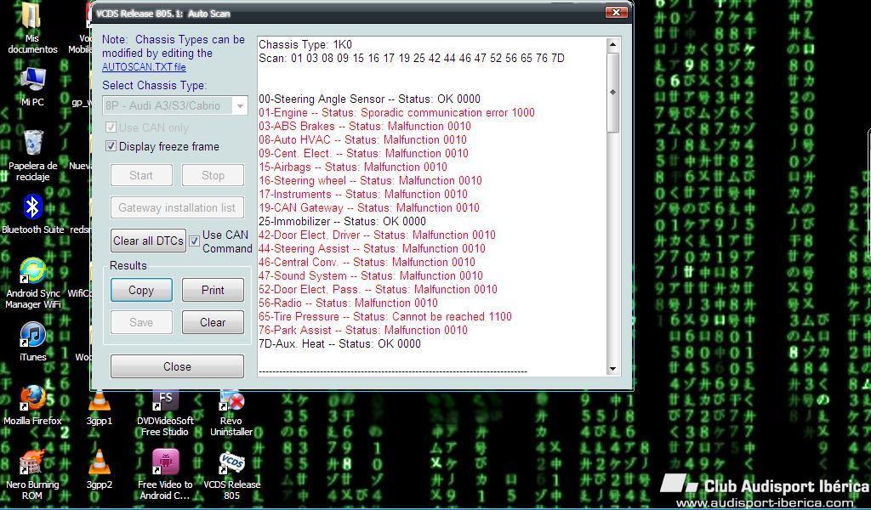This screenshot has height=510, width=871.
Task: Close the Auto Scan dialog via Close button
Action: (x=177, y=366)
